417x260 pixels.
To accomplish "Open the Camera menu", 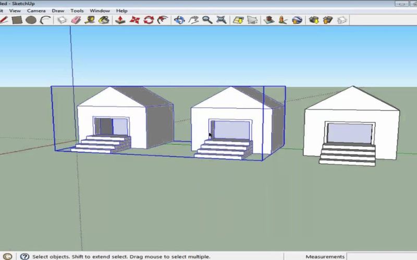I will tap(36, 10).
